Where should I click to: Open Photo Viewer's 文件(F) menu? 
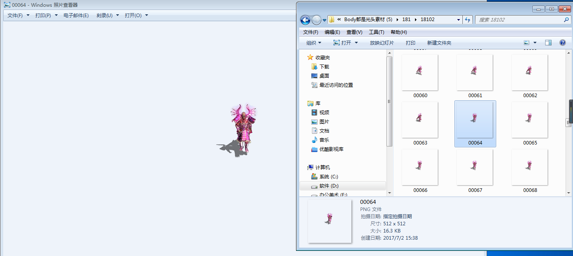click(18, 16)
